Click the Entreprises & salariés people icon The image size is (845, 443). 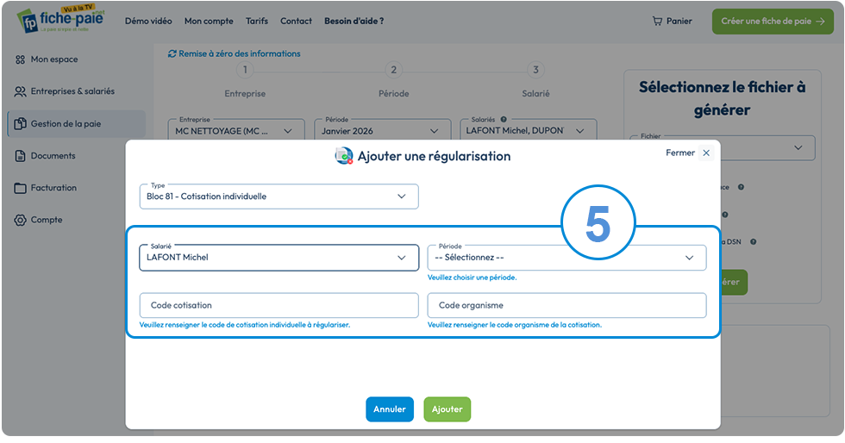(20, 91)
